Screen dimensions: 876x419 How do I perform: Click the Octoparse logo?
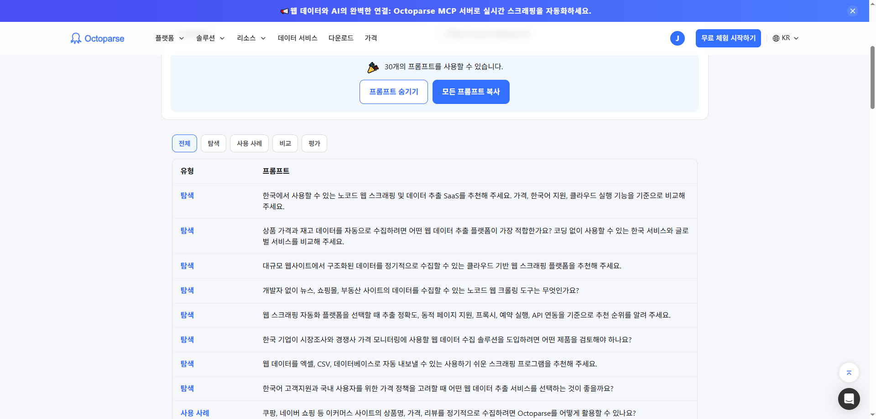pyautogui.click(x=97, y=38)
